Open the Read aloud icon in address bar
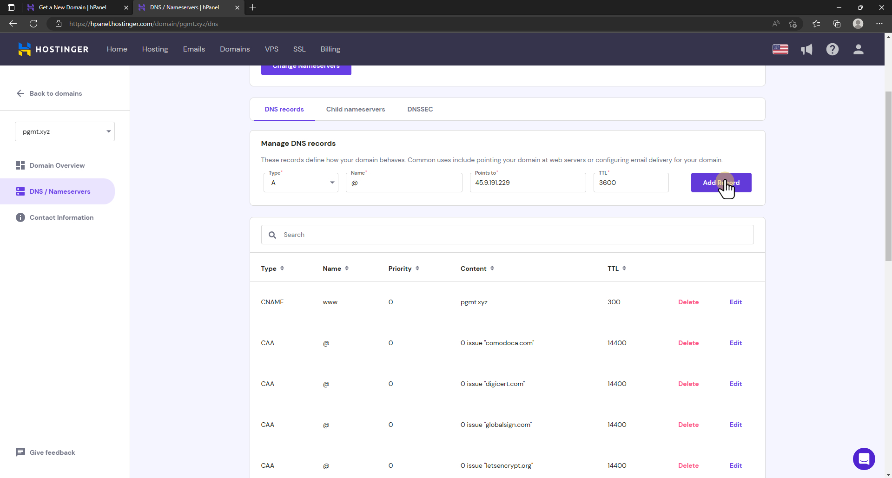Screen dimensions: 892x478 tap(776, 24)
